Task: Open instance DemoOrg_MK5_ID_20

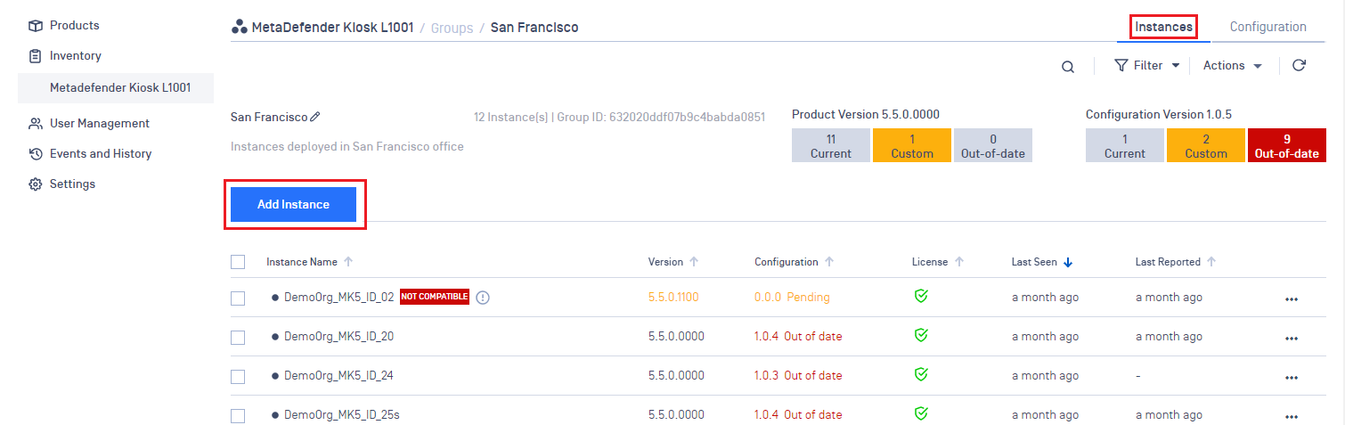Action: (338, 337)
